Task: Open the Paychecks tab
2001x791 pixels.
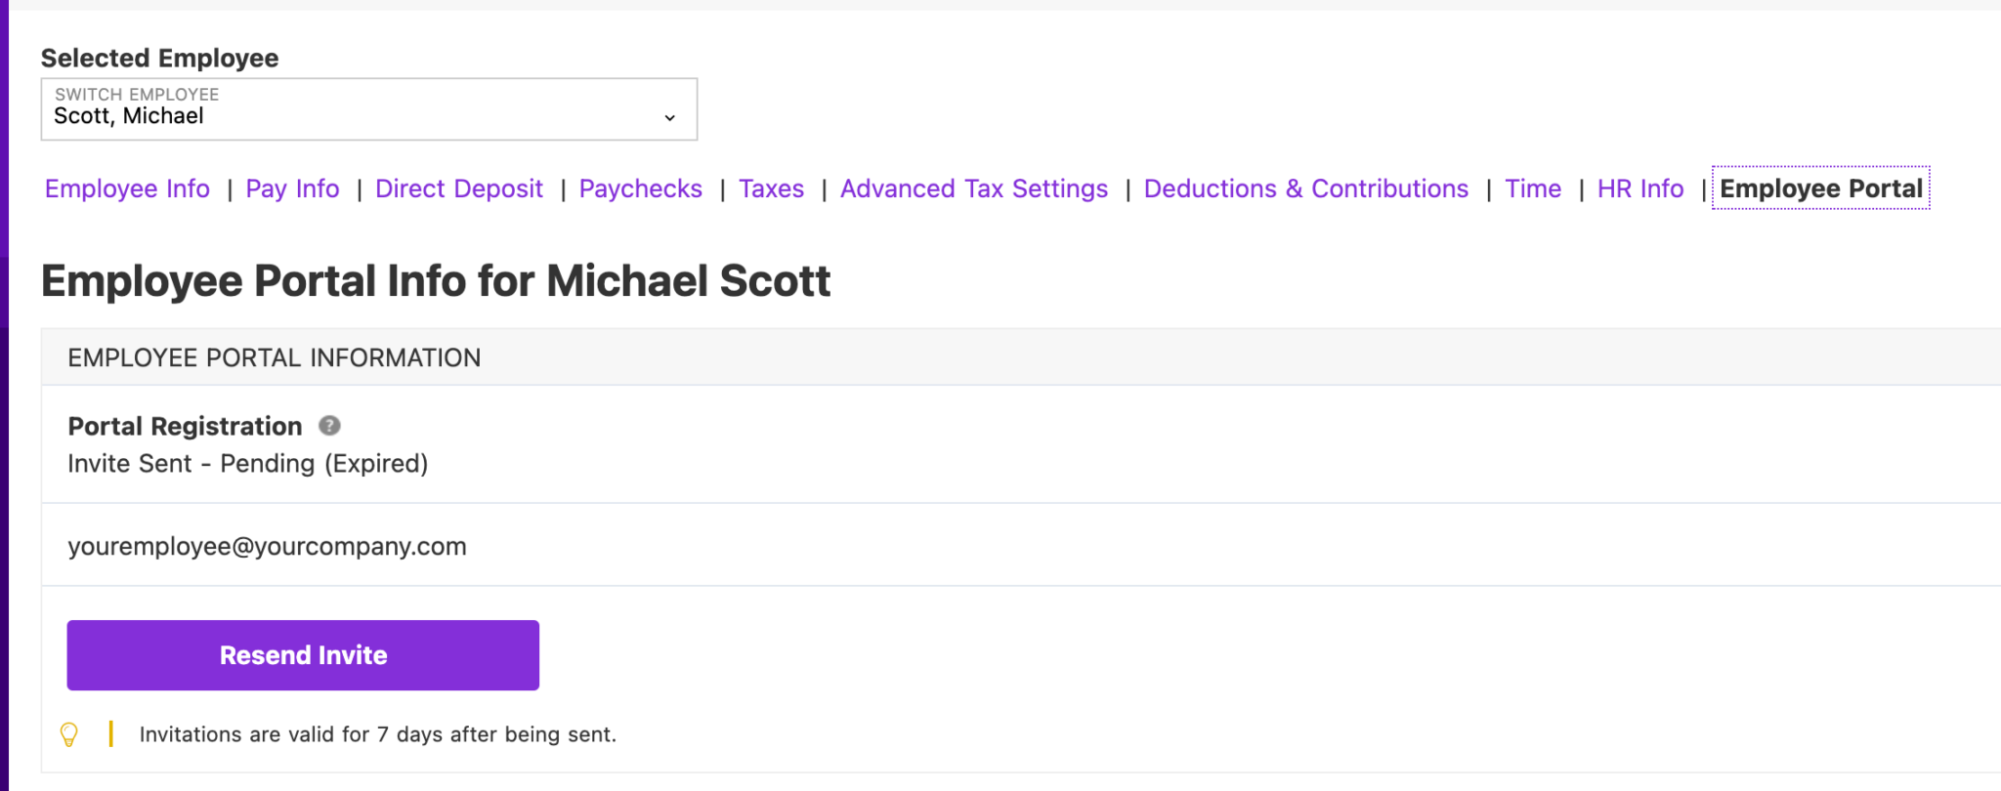Action: [x=640, y=188]
